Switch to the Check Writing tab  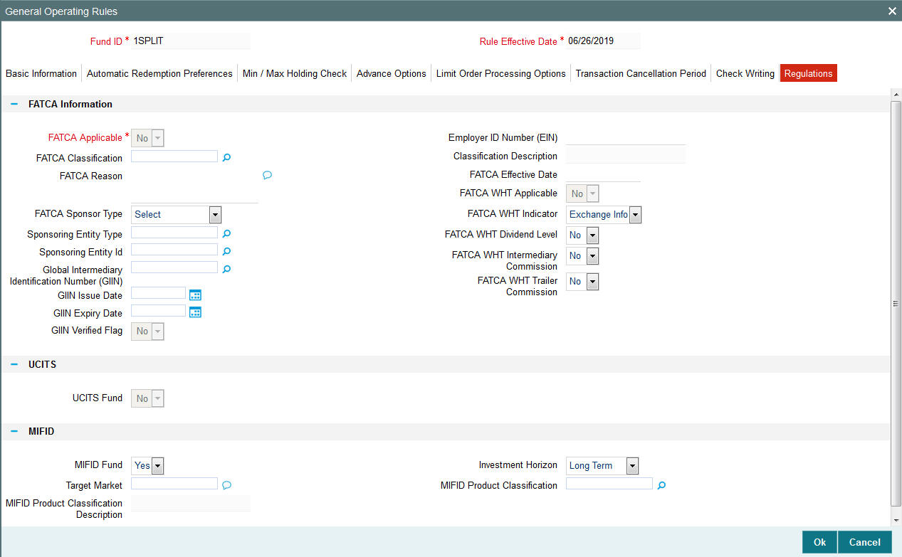click(745, 73)
